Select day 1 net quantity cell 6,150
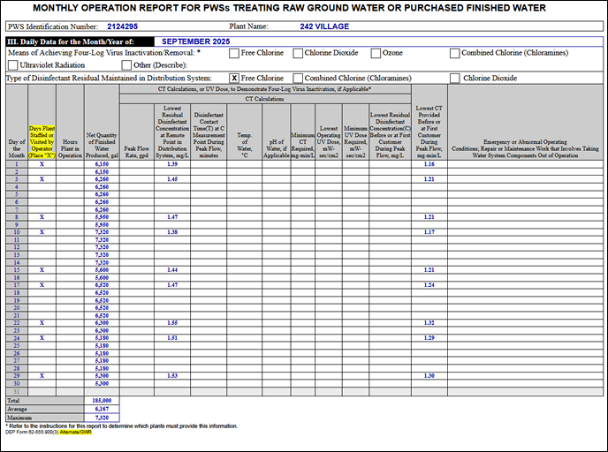The width and height of the screenshot is (608, 452). 101,164
